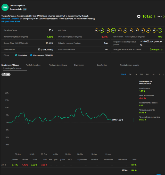Select the Pf attribute circle
The height and width of the screenshot is (175, 165).
(154, 30)
